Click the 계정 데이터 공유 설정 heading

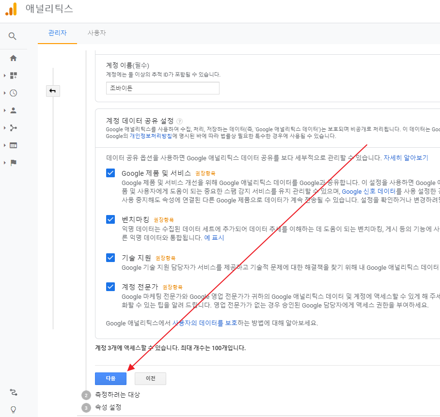point(140,121)
